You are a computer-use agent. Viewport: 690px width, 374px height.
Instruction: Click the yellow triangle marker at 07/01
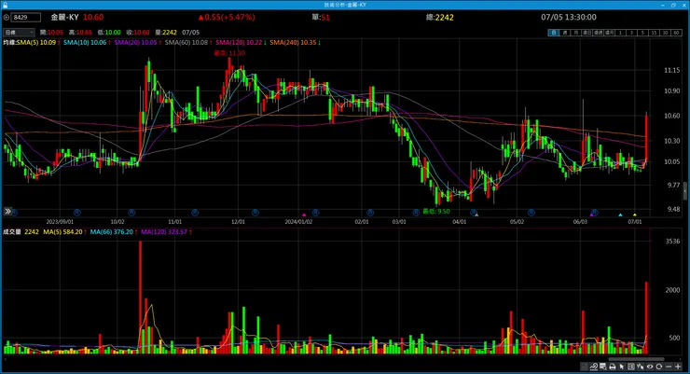[635, 215]
